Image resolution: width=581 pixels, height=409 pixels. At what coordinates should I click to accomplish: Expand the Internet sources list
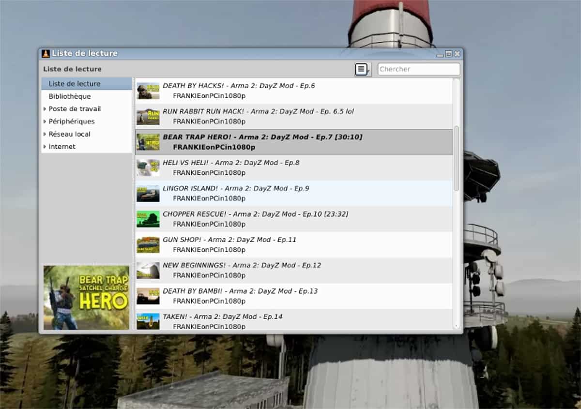[45, 147]
